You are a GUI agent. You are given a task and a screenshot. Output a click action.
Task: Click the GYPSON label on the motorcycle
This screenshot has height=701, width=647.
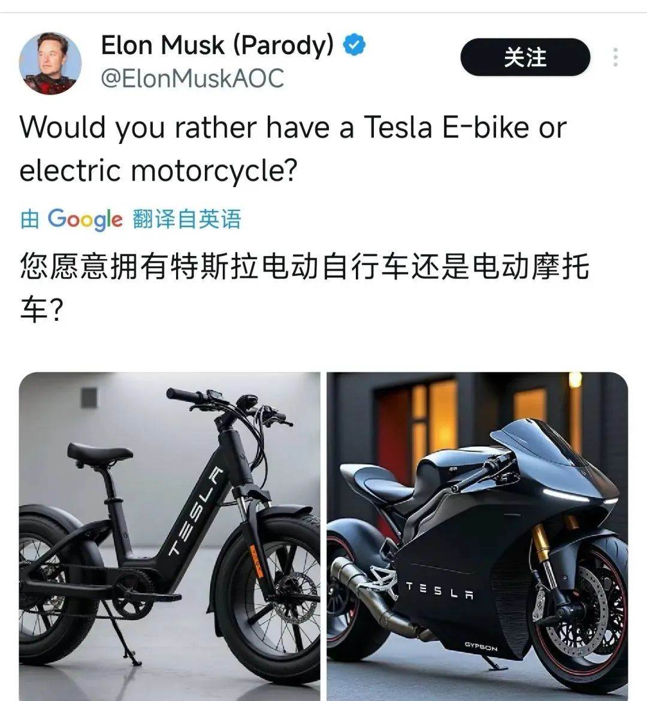pos(480,646)
